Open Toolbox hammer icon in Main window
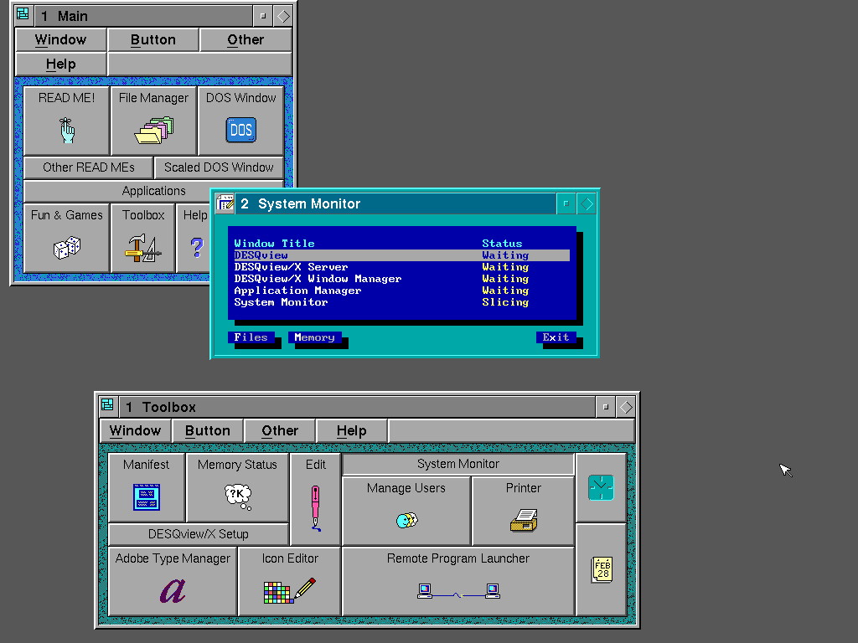The width and height of the screenshot is (858, 643). (142, 248)
